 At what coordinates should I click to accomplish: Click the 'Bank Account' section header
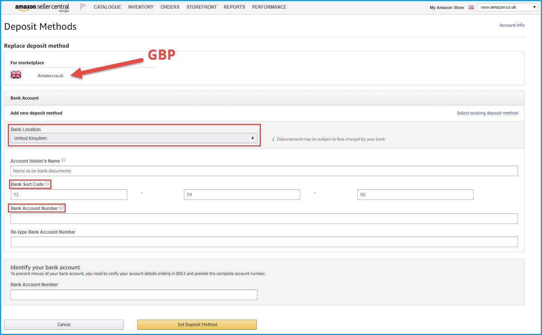(24, 98)
